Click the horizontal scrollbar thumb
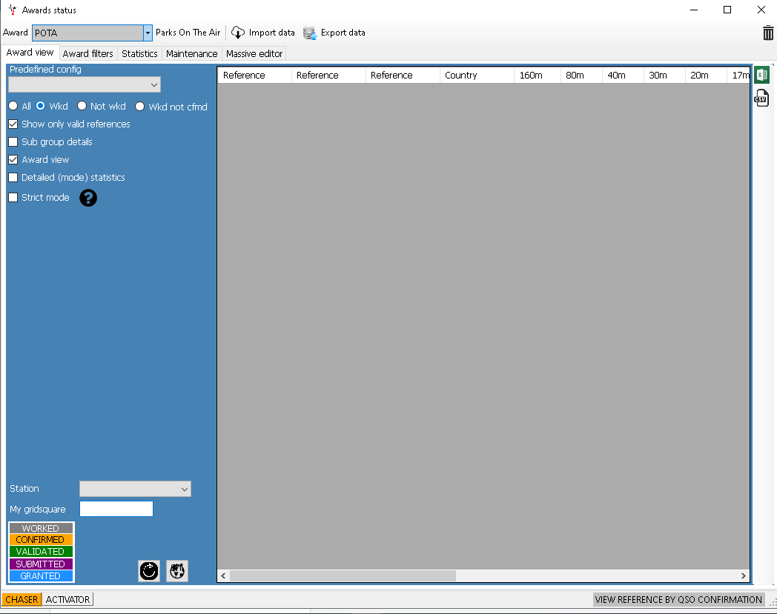The height and width of the screenshot is (614, 777). (343, 576)
